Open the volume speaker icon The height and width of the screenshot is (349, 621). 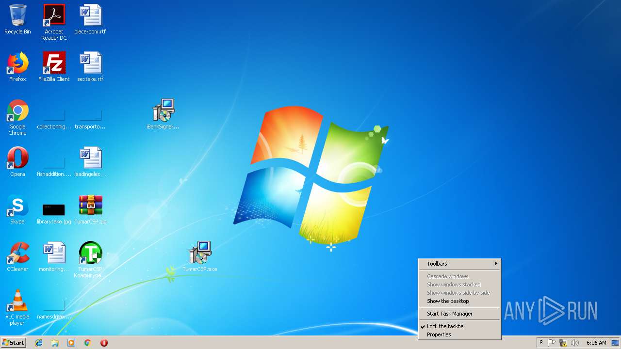coord(575,343)
